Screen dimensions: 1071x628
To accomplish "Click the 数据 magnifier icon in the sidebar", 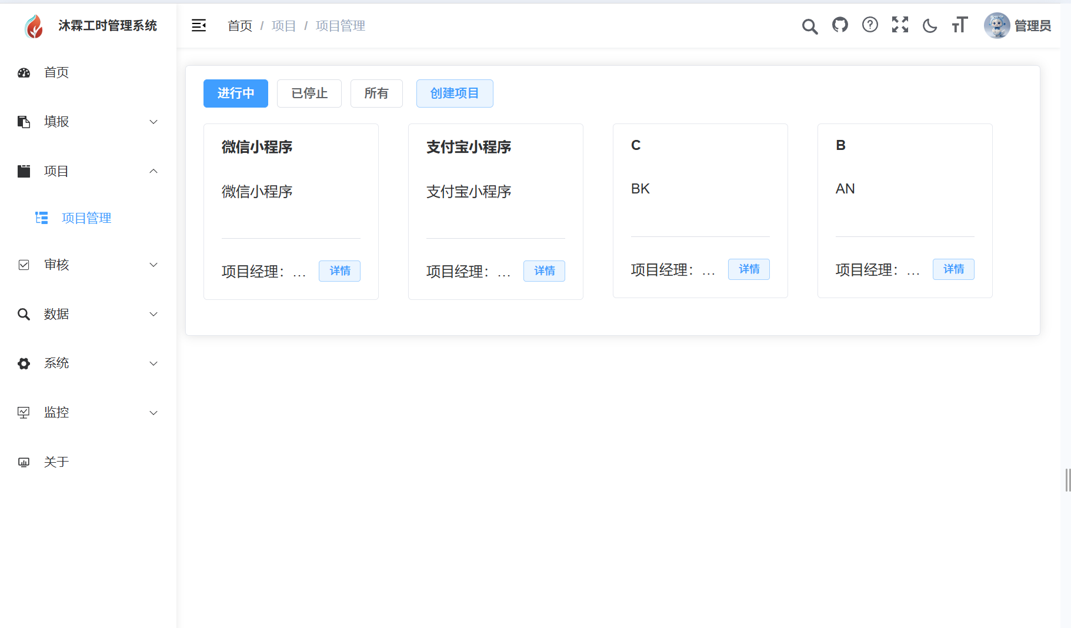I will (x=24, y=314).
